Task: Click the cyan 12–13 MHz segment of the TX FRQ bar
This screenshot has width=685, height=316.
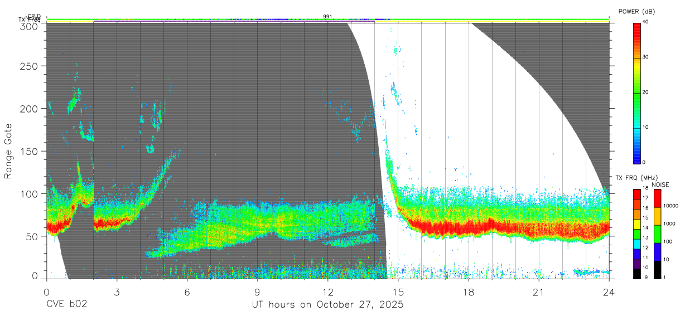Action: (636, 244)
